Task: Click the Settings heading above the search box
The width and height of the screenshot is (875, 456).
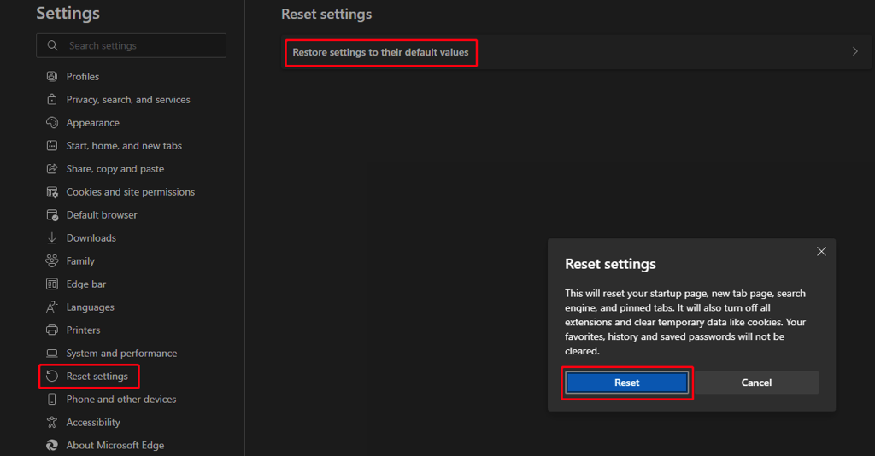Action: point(68,13)
